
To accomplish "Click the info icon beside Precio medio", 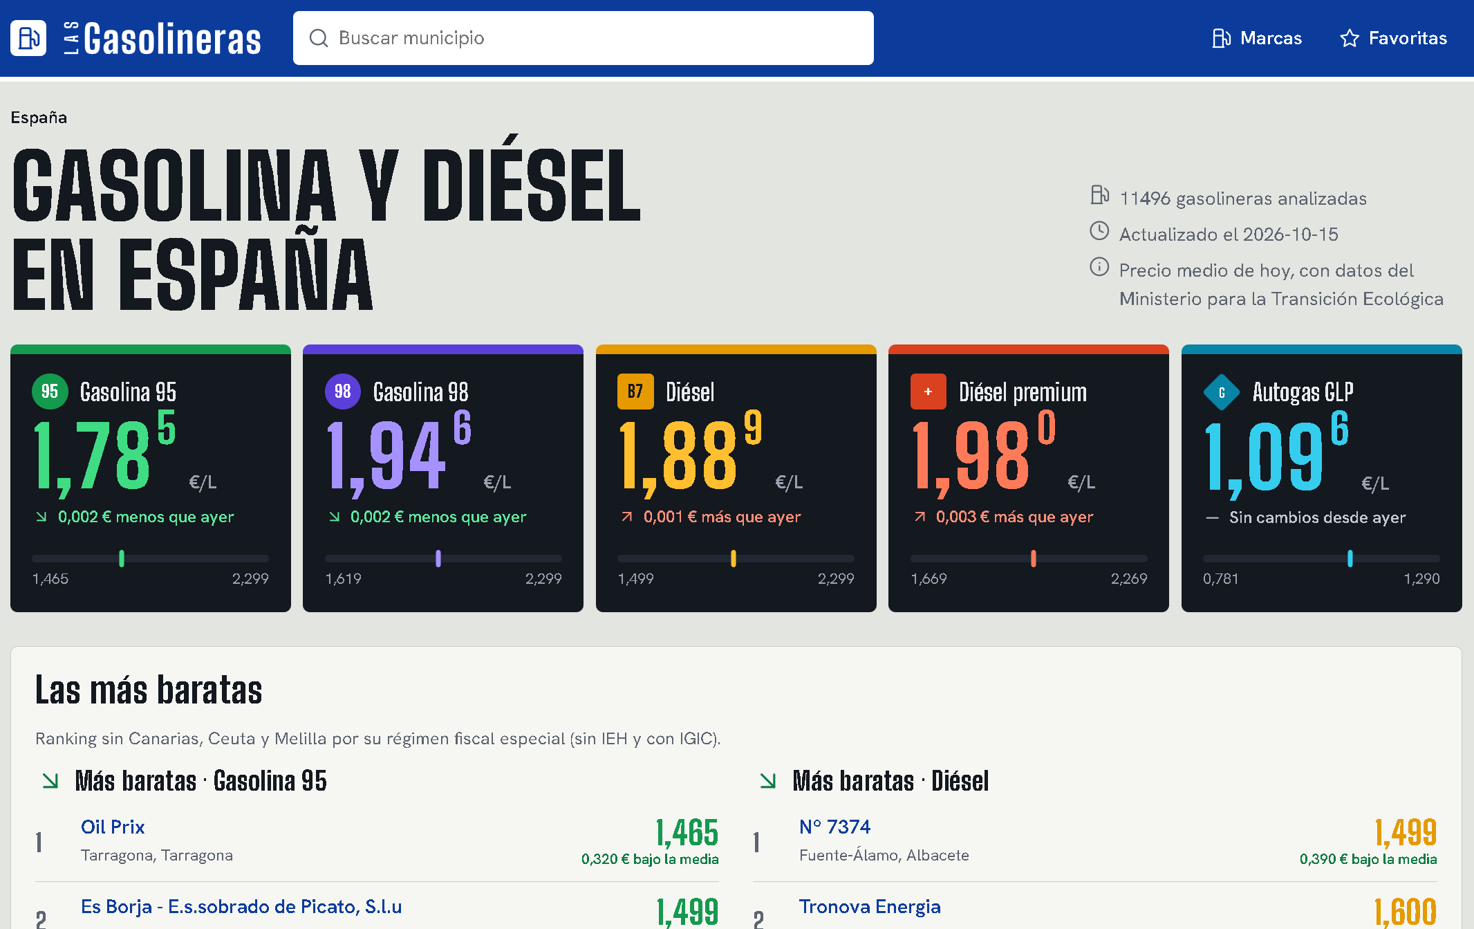I will click(x=1099, y=266).
